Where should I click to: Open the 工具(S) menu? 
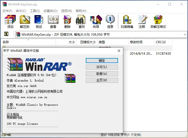[x=35, y=11]
